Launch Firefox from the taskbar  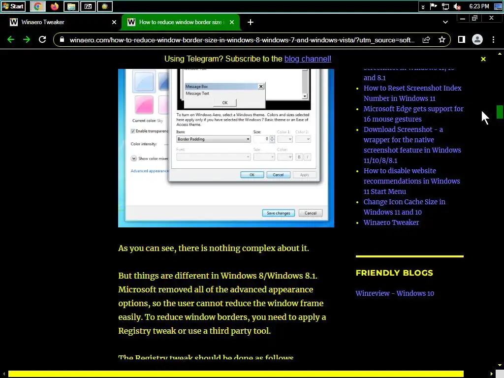[55, 6]
